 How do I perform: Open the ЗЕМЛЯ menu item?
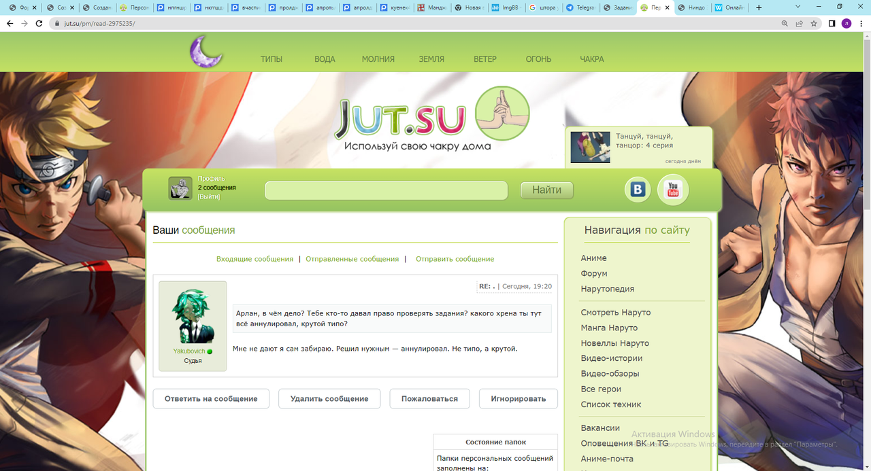[x=431, y=59]
